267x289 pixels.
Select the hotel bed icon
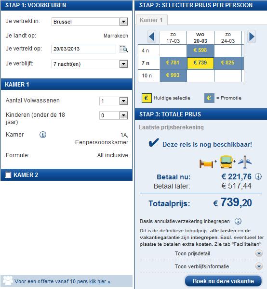coord(206,163)
